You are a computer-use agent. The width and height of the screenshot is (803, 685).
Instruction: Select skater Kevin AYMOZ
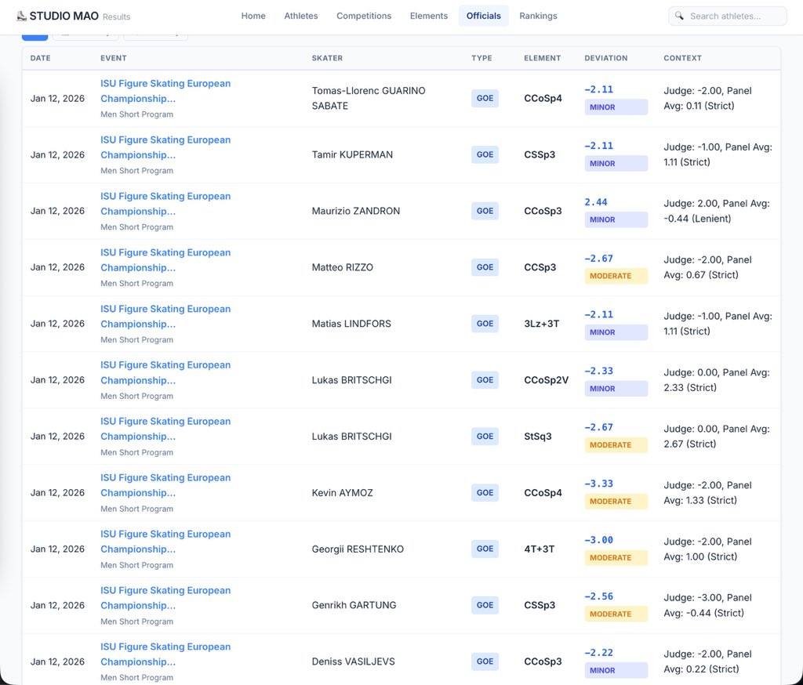click(343, 492)
